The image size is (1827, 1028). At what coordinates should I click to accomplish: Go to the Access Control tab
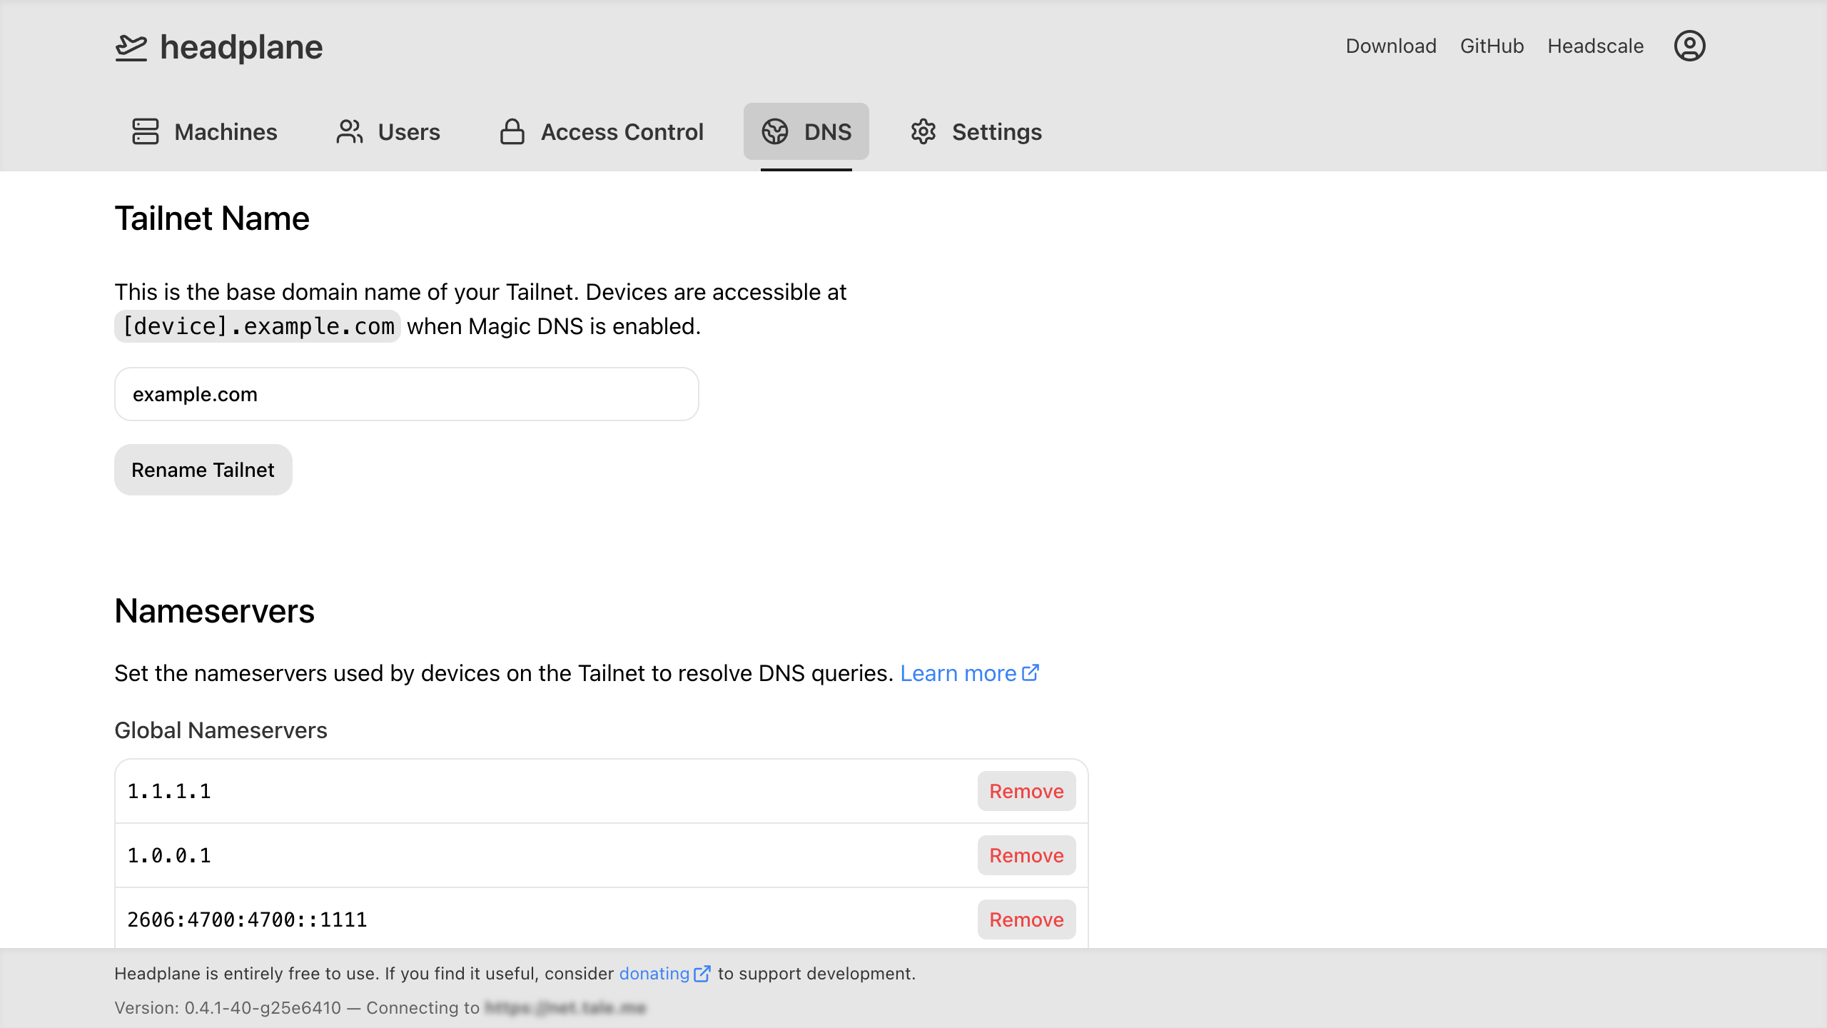point(602,131)
